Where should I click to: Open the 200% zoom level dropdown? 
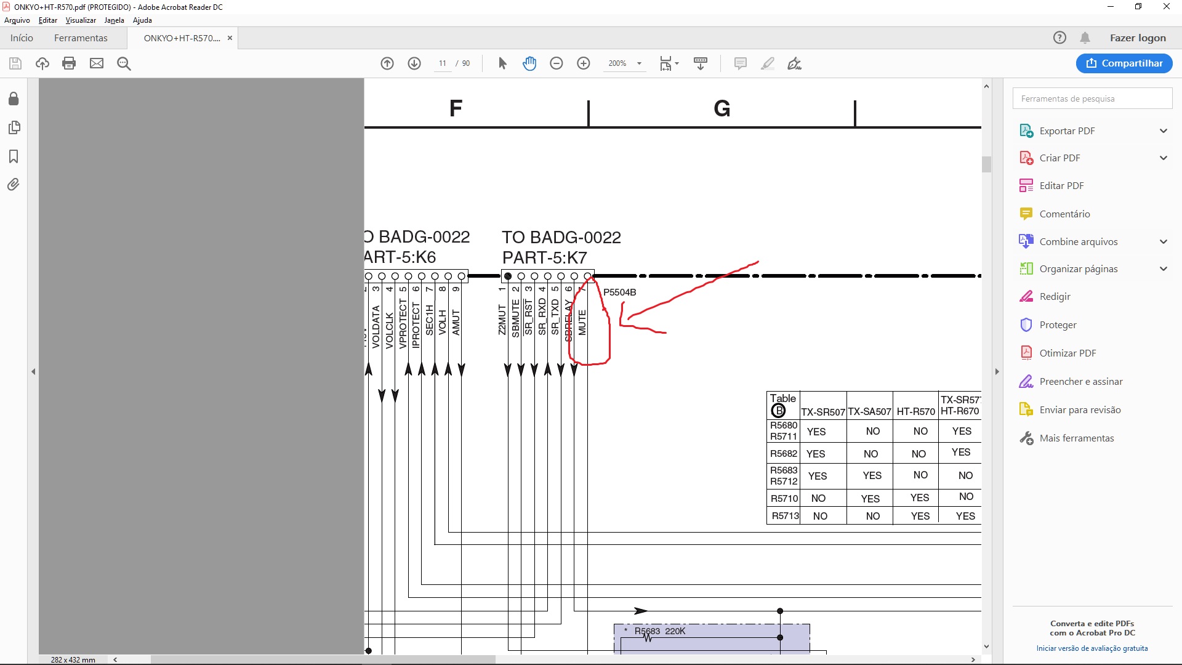tap(639, 63)
